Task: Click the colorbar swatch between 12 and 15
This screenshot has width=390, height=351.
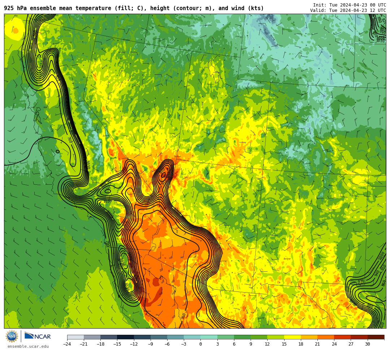Action: pyautogui.click(x=276, y=337)
